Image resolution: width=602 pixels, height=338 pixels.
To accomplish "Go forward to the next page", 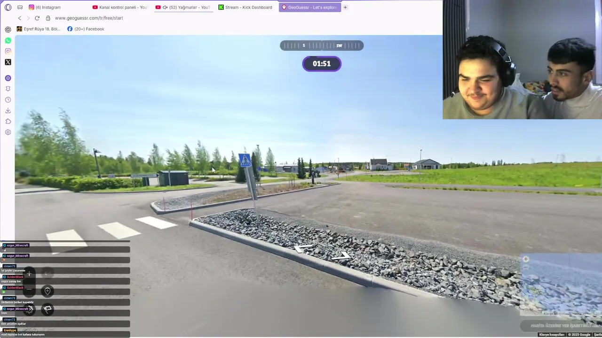I will [28, 18].
